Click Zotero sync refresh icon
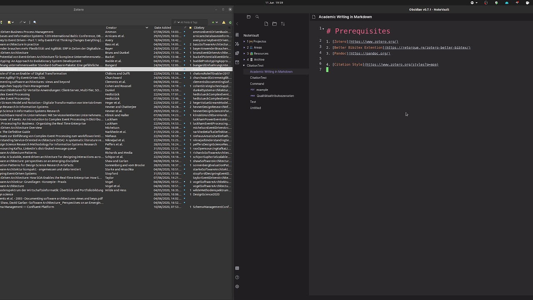533x300 pixels. pyautogui.click(x=230, y=22)
